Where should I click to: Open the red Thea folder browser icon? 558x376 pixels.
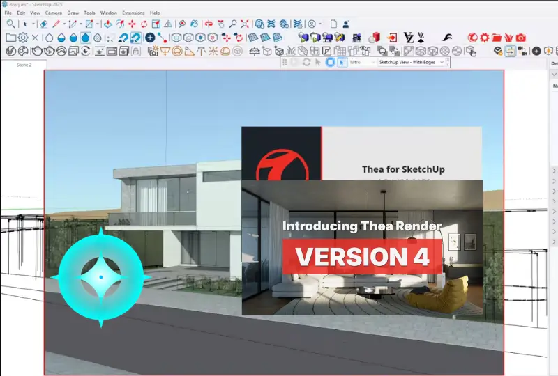coord(497,38)
